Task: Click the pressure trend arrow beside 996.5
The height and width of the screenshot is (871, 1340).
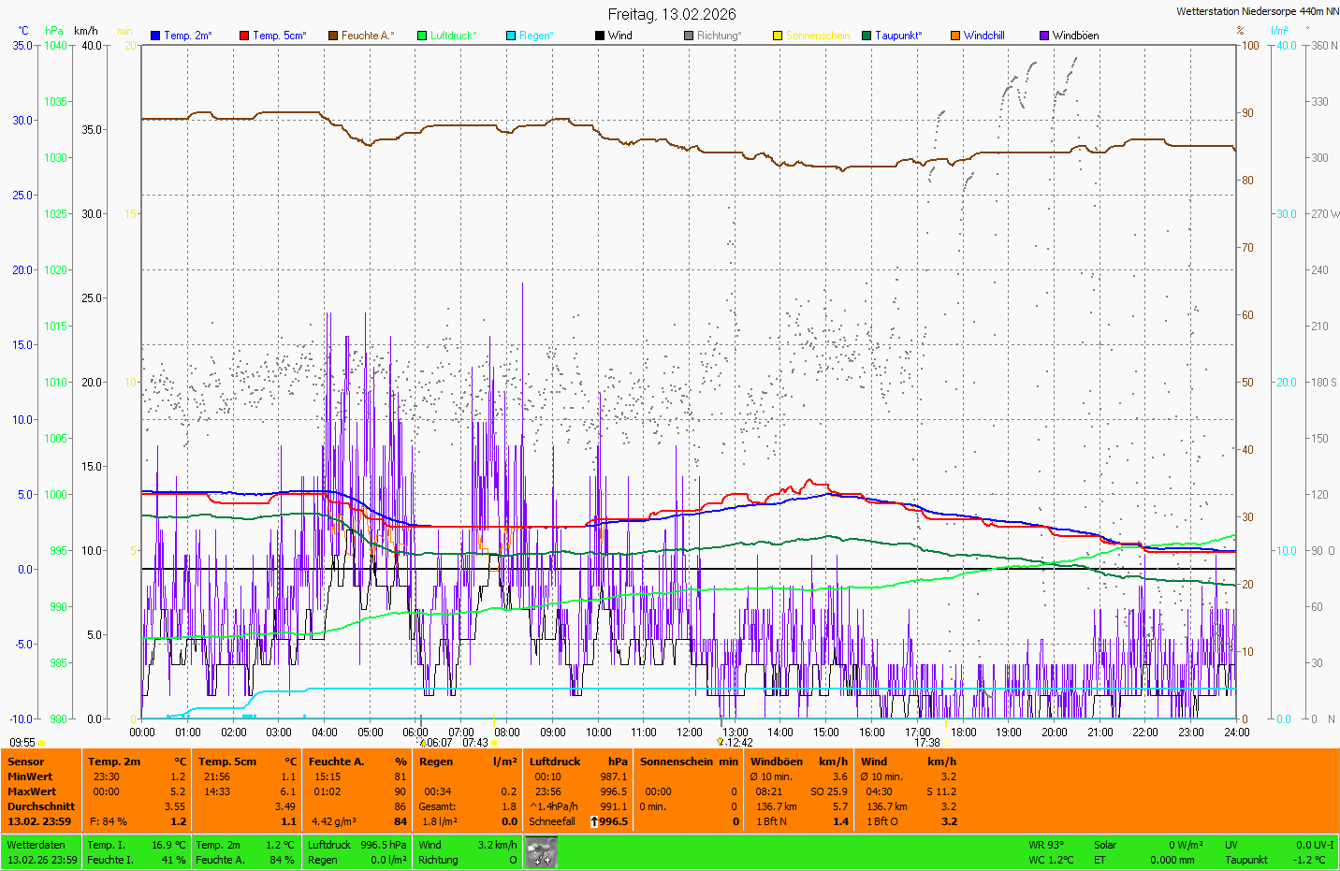Action: (x=594, y=821)
